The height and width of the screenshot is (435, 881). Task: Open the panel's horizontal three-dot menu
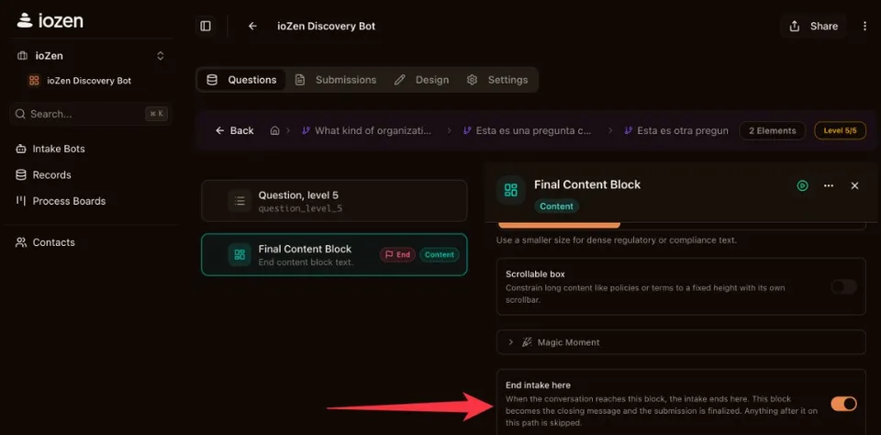point(829,185)
